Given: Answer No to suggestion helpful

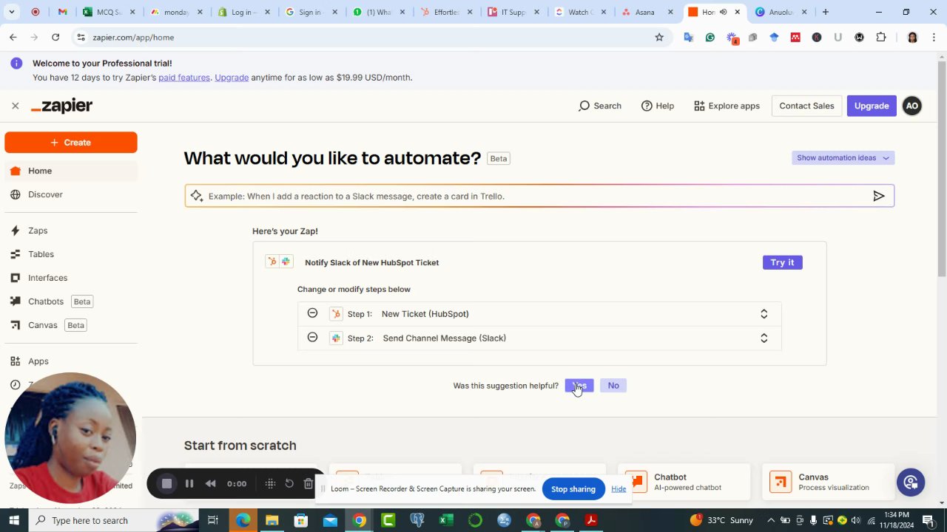Looking at the screenshot, I should [x=613, y=386].
